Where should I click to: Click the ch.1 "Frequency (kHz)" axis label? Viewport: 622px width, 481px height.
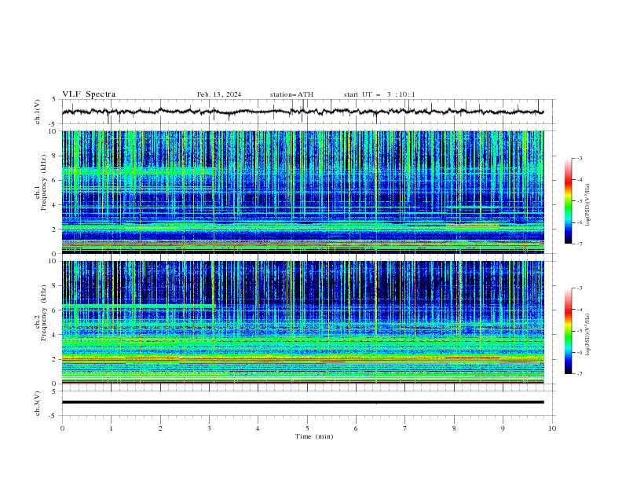coord(44,182)
